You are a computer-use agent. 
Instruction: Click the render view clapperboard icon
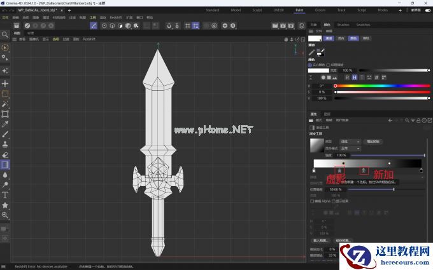coord(275,25)
